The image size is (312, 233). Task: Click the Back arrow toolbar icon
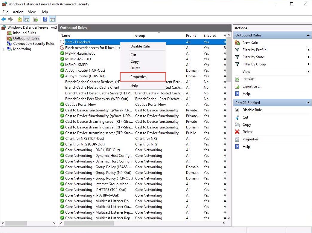[4, 19]
